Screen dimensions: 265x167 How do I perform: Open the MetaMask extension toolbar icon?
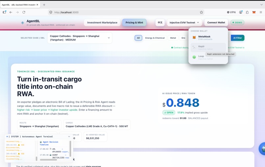point(254,12)
